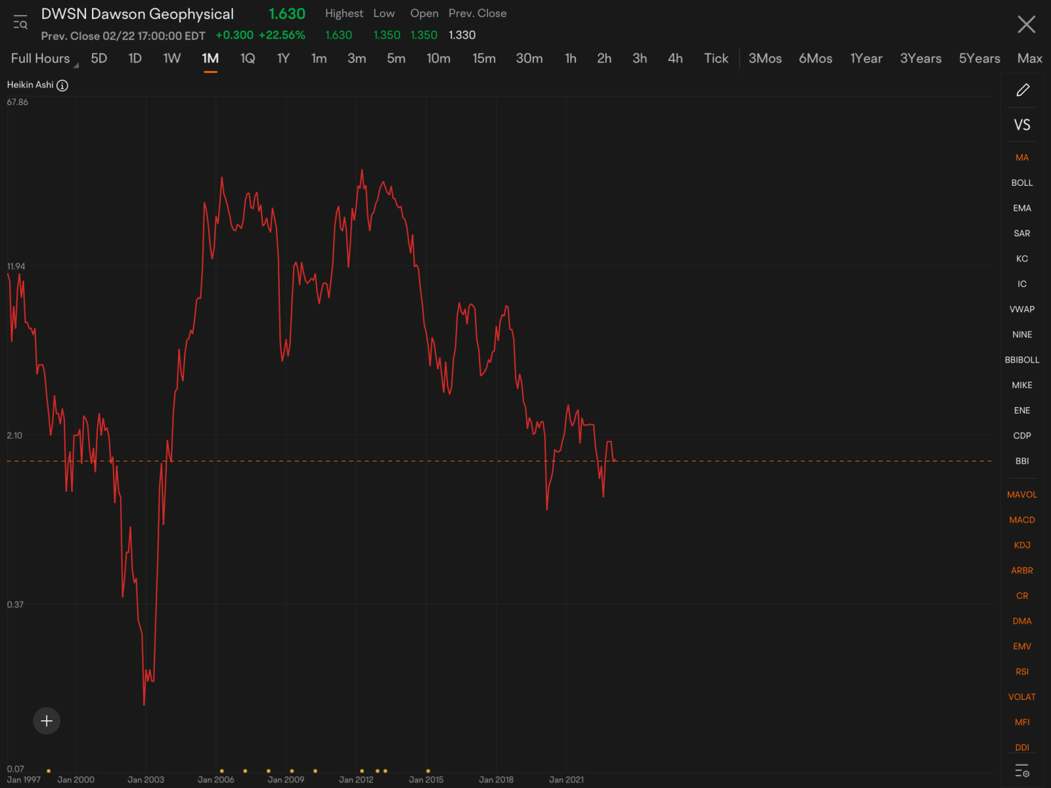Select the 30m interval
Image resolution: width=1051 pixels, height=788 pixels.
(529, 58)
